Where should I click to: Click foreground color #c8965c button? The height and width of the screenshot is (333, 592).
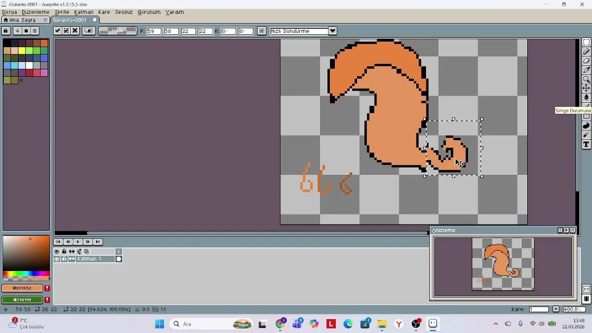pos(22,288)
